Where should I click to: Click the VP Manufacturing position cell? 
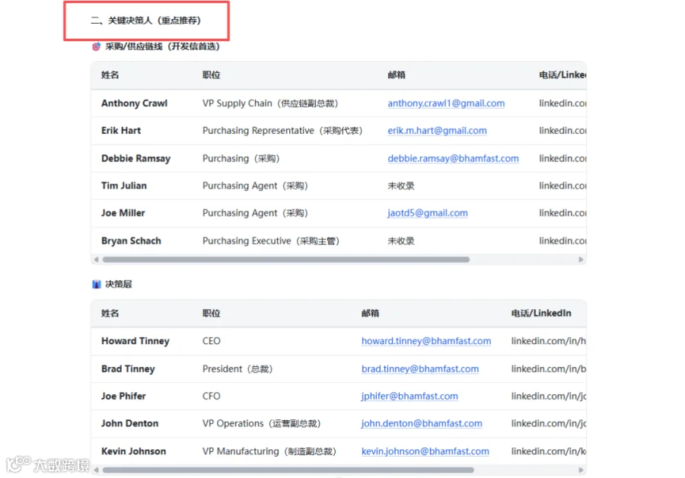pyautogui.click(x=269, y=451)
